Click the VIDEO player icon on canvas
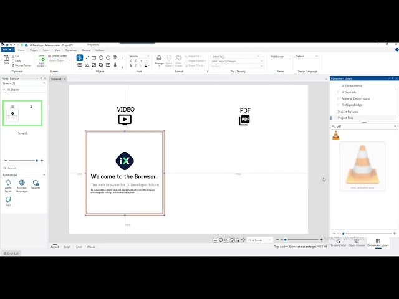Screen dimensions: 399x299 [x=125, y=119]
